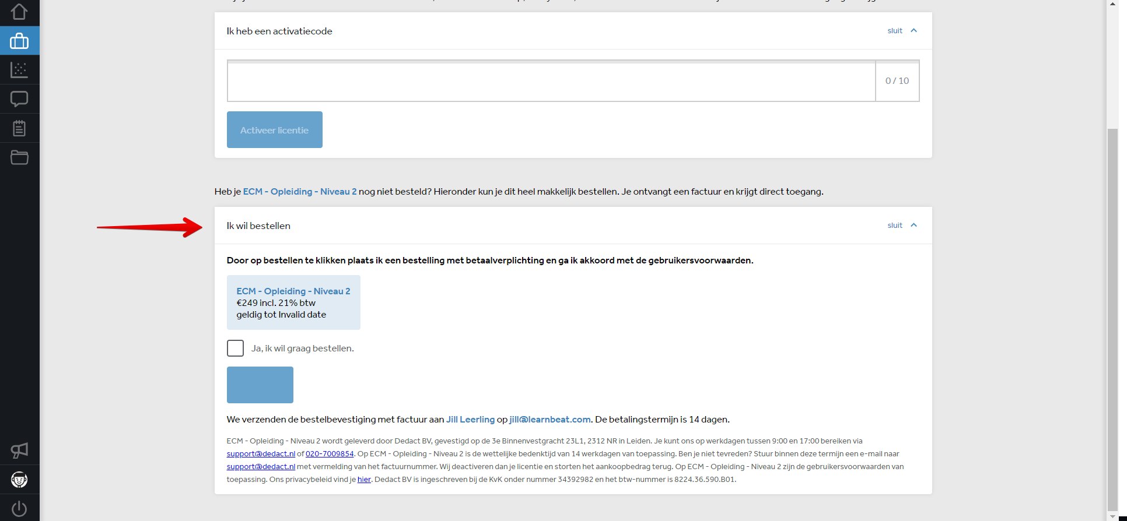
Task: Click the 'Ik heb een activatiecode' heading
Action: [x=279, y=31]
